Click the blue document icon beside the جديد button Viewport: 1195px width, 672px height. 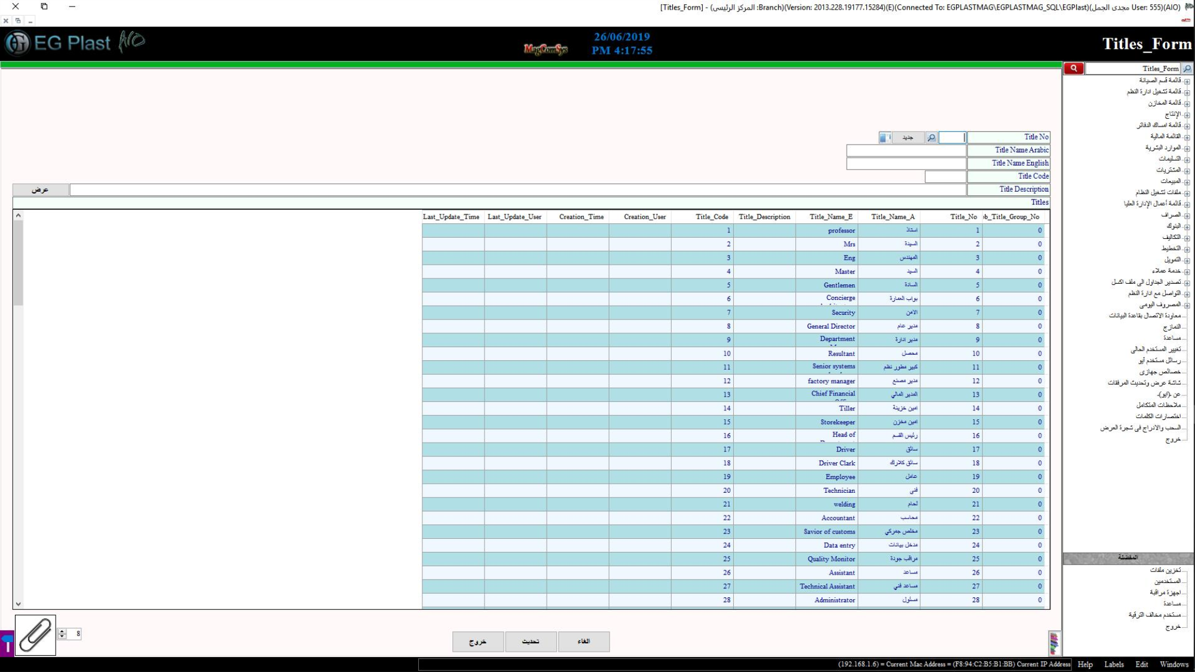pos(885,138)
